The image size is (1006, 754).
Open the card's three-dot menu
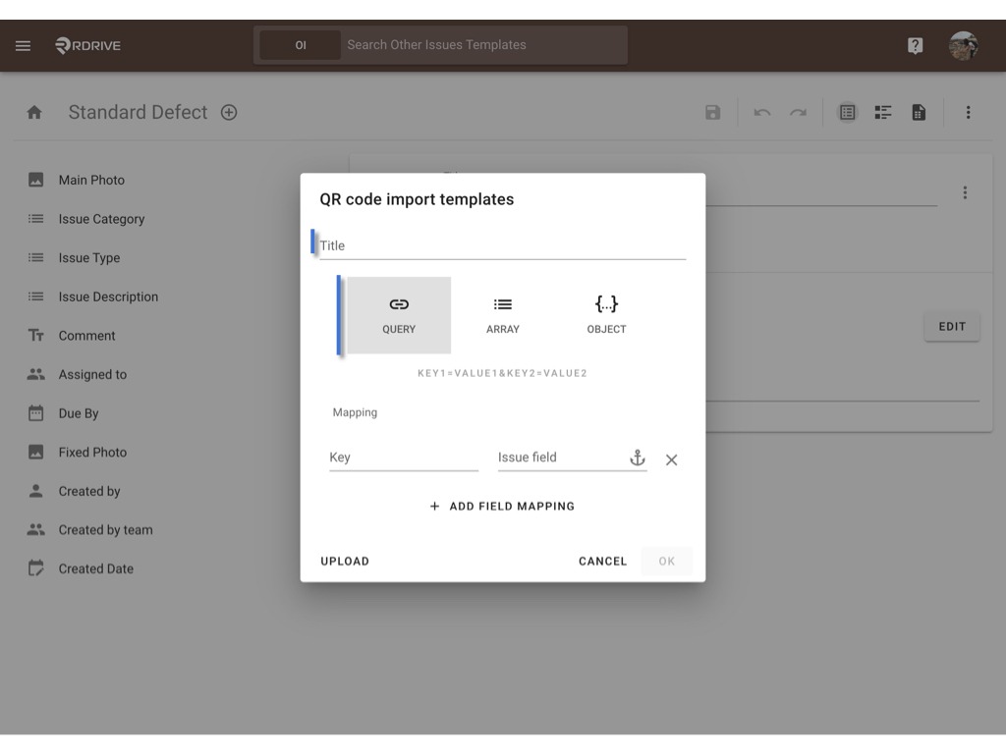(965, 192)
